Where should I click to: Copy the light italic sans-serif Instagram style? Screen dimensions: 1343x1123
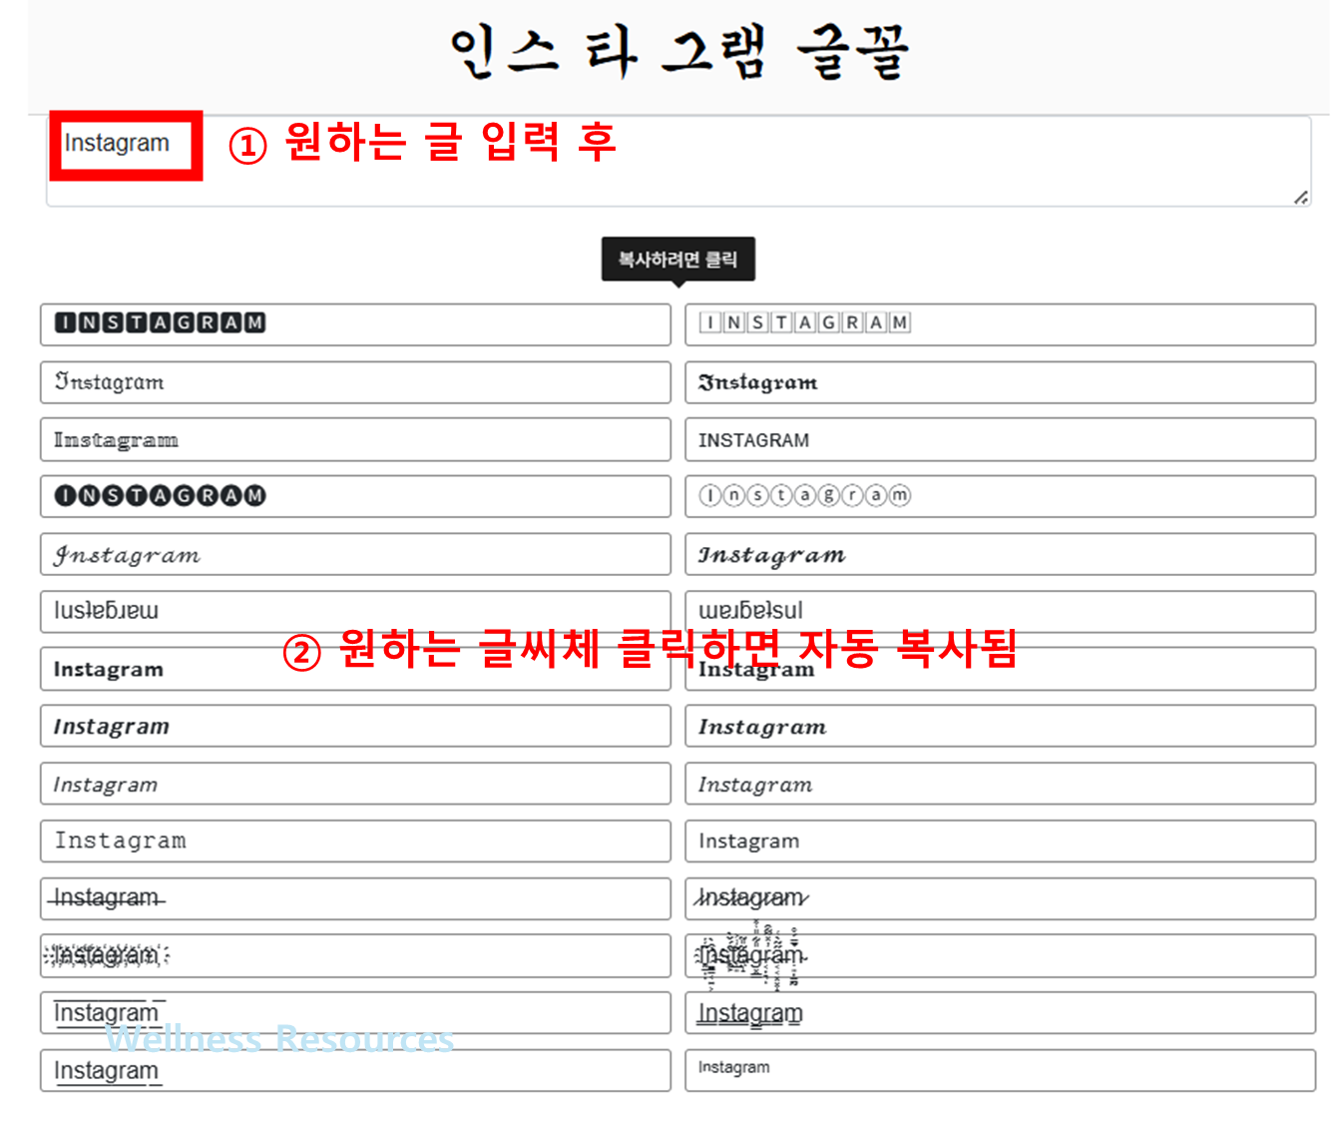click(x=355, y=784)
